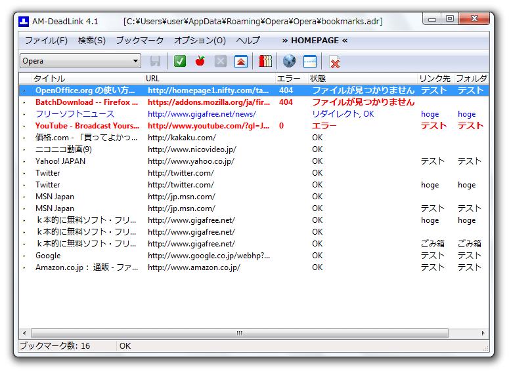509x371 pixels.
Task: Click the bullet marker of the Amazon.co.jp row
Action: pos(24,268)
